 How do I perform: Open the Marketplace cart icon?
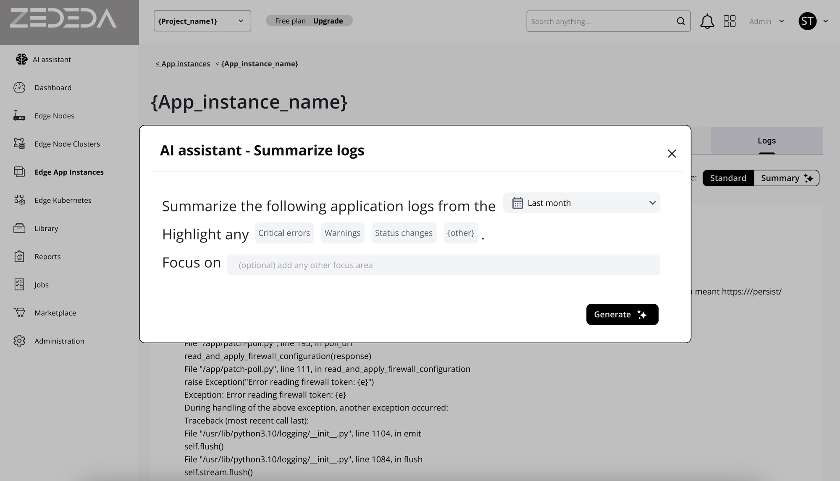pyautogui.click(x=19, y=313)
